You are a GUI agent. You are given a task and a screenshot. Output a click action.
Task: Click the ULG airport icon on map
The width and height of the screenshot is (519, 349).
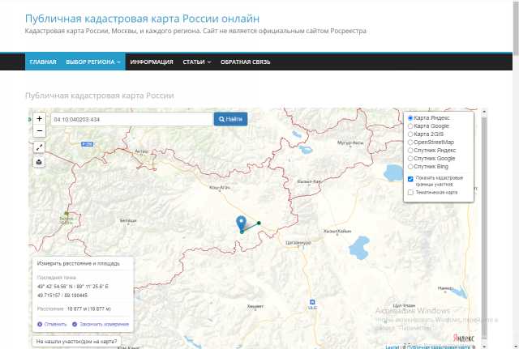coord(312,302)
